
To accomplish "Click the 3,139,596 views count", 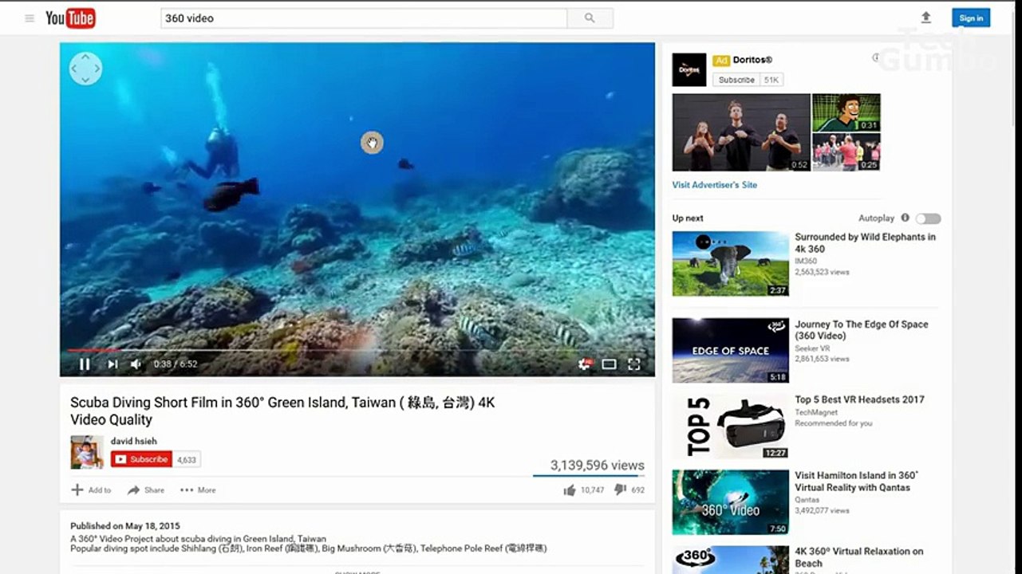I will tap(598, 466).
